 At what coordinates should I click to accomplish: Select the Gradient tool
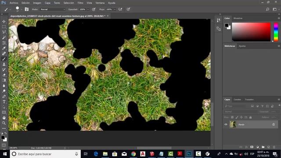tap(4, 80)
